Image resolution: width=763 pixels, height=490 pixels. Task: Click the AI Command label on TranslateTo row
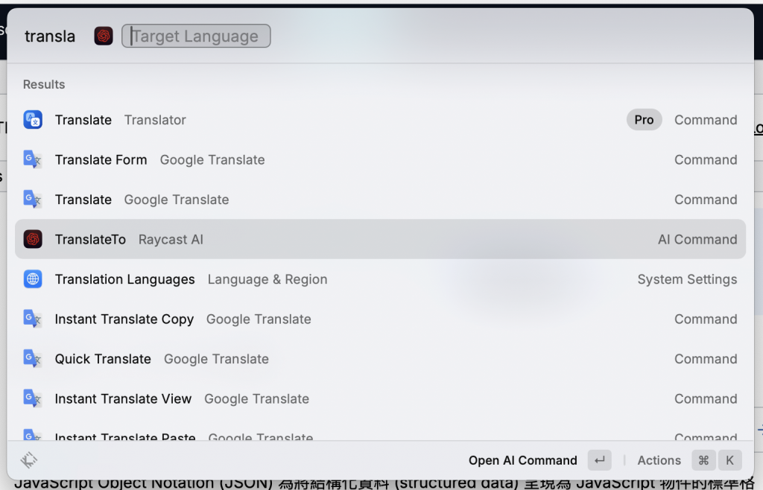pyautogui.click(x=697, y=239)
